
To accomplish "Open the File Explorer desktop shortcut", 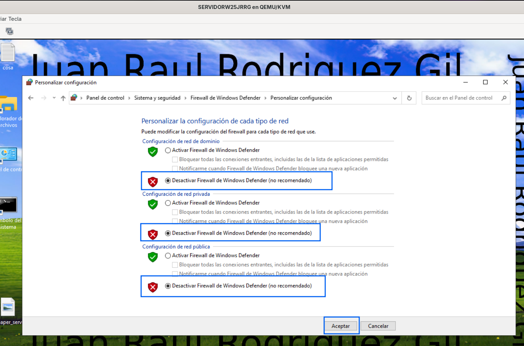I will tap(9, 111).
